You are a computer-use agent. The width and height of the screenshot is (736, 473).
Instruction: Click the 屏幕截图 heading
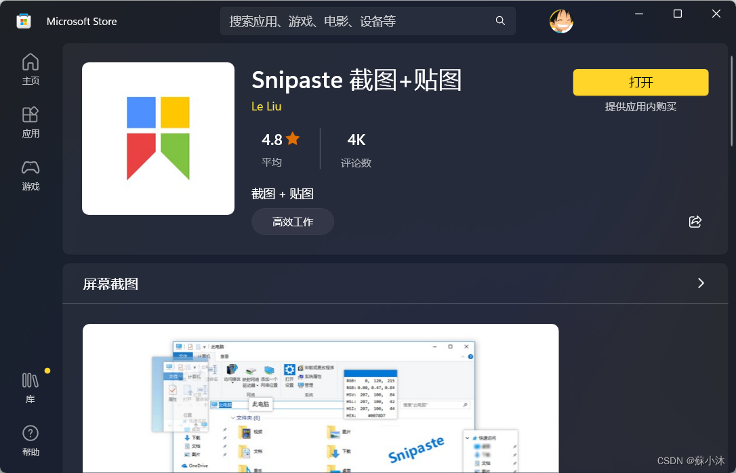point(110,284)
